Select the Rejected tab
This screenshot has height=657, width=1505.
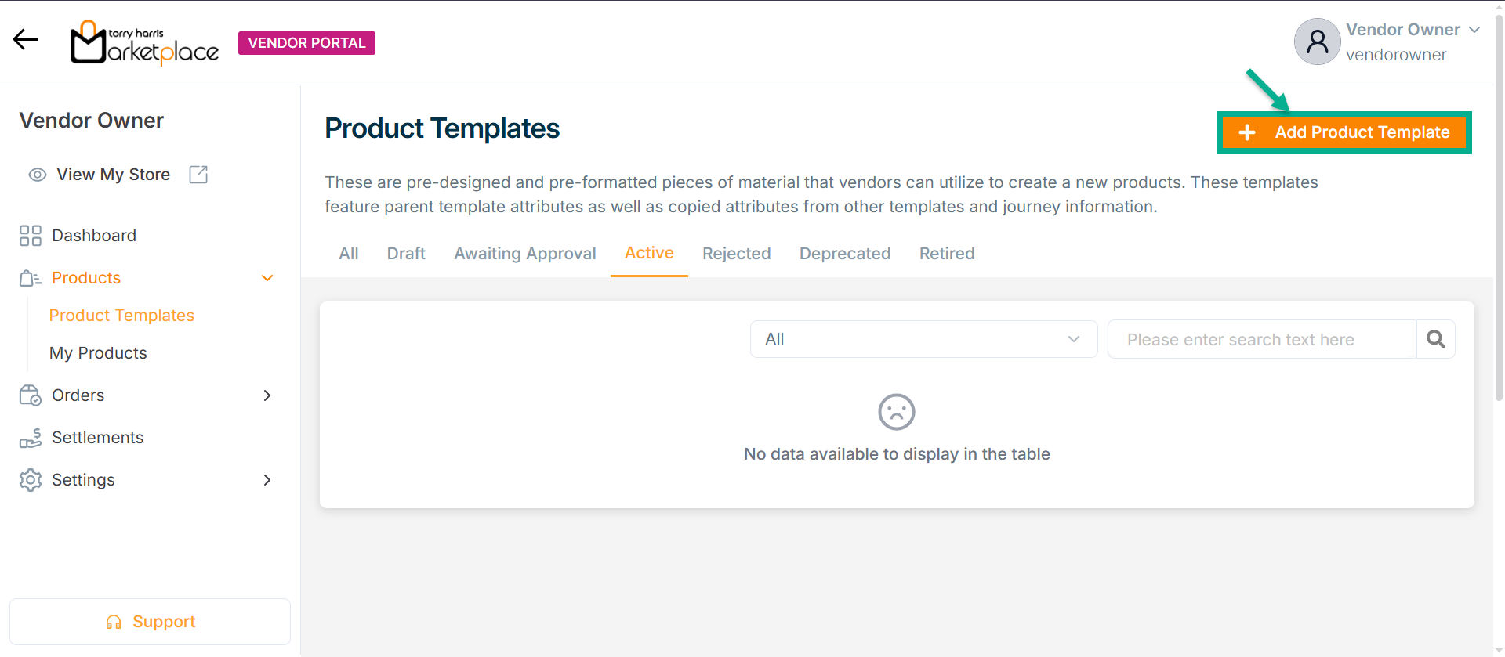pyautogui.click(x=736, y=254)
